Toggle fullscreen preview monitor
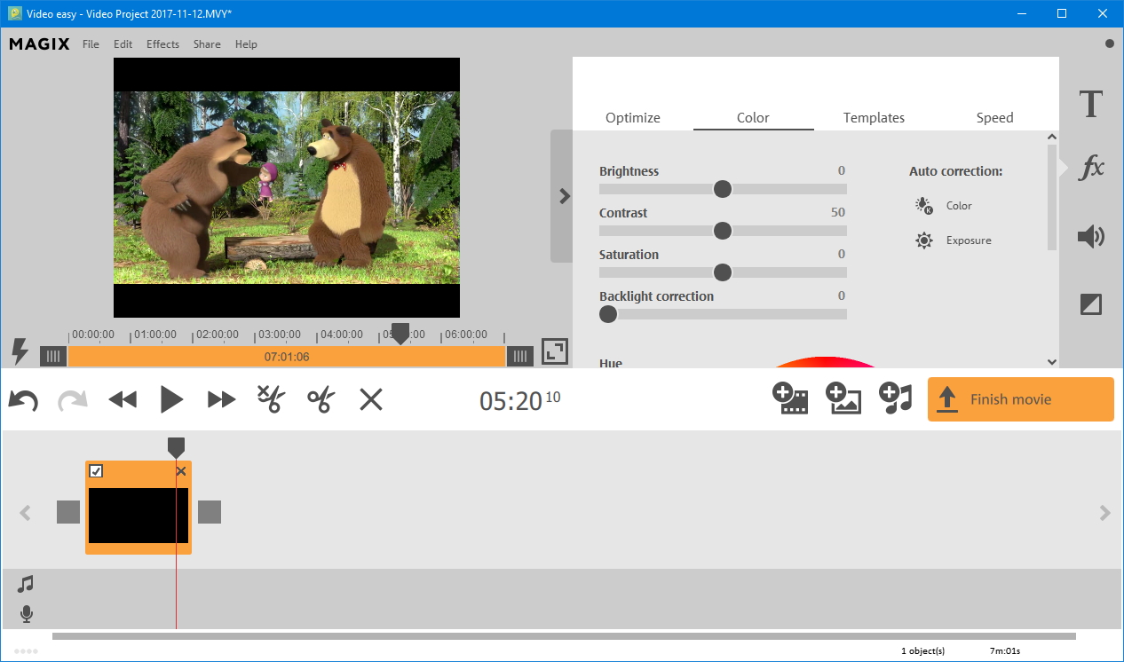 (555, 351)
